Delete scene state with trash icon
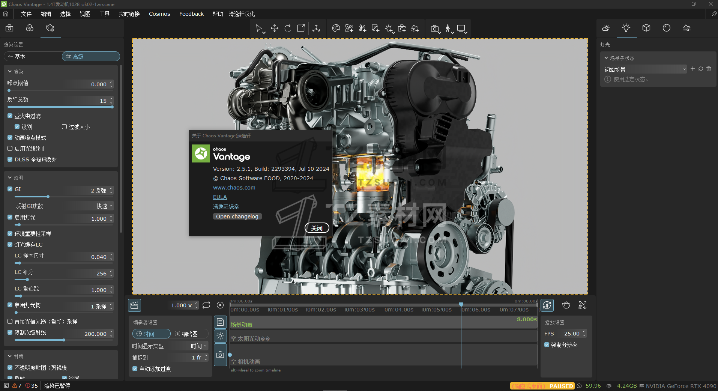Viewport: 718px width, 391px height. 709,69
